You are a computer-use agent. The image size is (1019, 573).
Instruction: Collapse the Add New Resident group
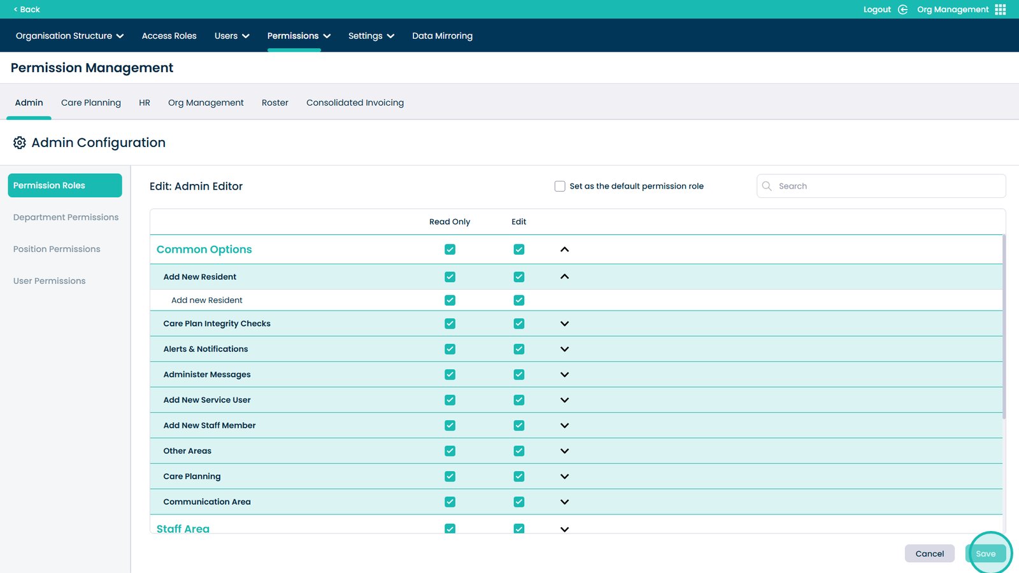click(564, 277)
